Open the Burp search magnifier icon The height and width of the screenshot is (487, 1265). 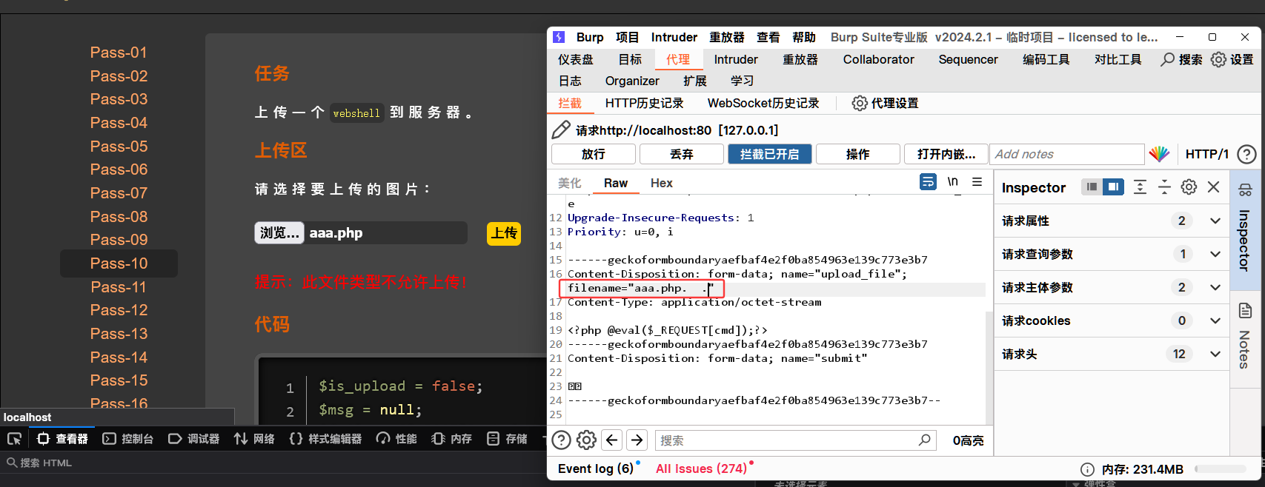(1167, 59)
